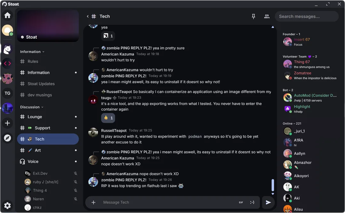Switch to the Lounge channel
Viewport: 345px width, 213px height.
(x=48, y=117)
